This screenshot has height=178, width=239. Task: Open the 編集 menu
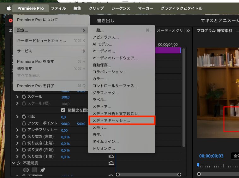[x=77, y=8]
